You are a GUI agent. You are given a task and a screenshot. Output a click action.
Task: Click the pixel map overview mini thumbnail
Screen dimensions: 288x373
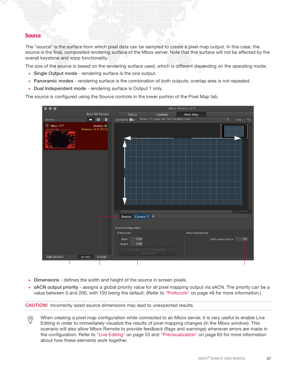pyautogui.click(x=234, y=131)
